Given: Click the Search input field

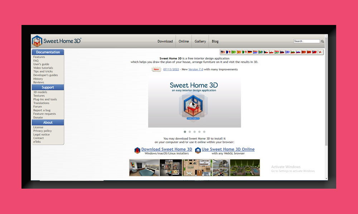Looking at the screenshot, I should 307,41.
